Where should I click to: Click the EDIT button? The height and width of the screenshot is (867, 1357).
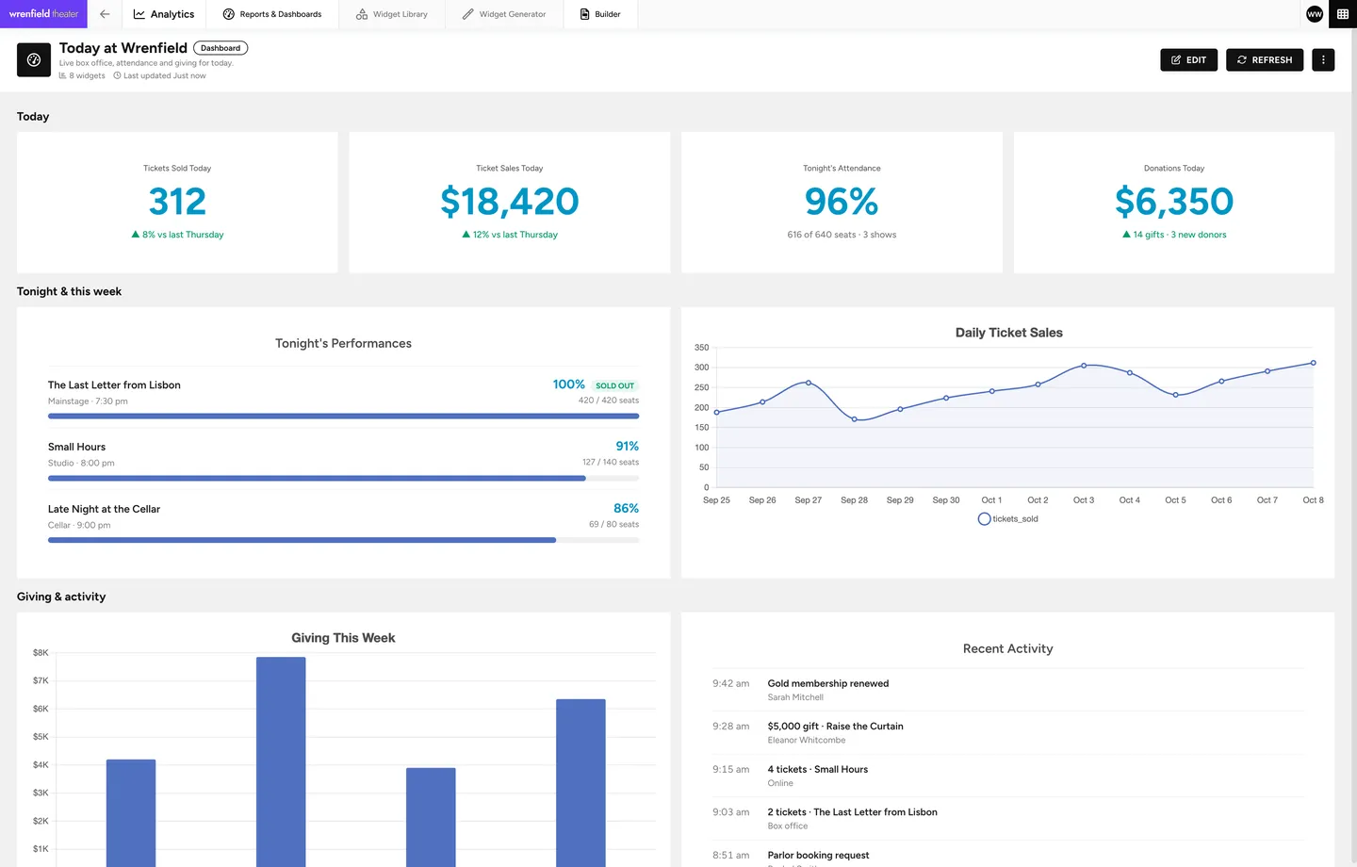1189,60
